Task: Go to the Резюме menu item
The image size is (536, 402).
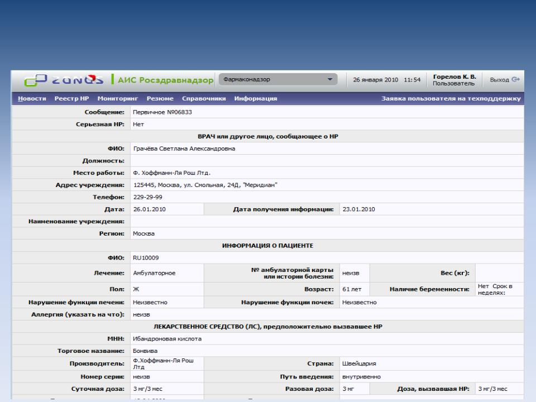Action: [160, 99]
